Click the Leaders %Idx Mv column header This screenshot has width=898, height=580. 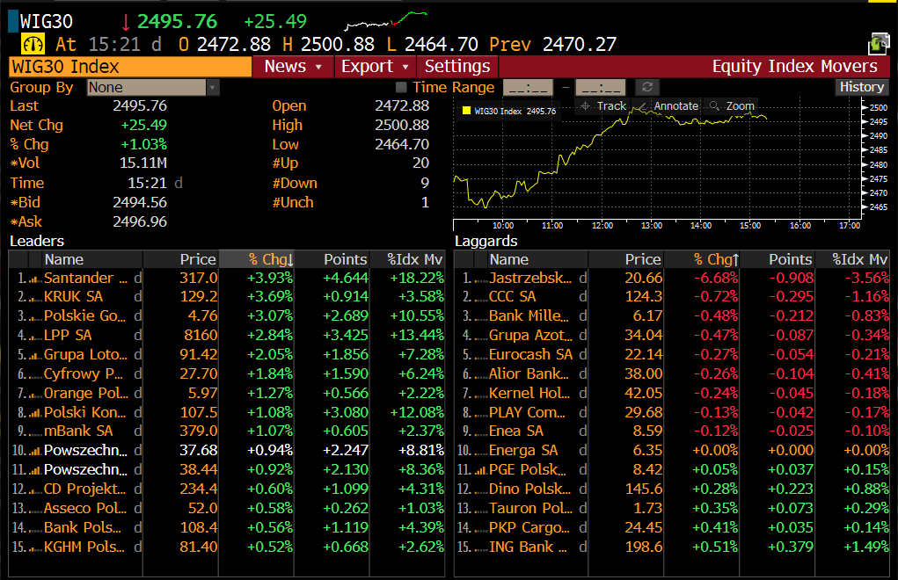[408, 259]
